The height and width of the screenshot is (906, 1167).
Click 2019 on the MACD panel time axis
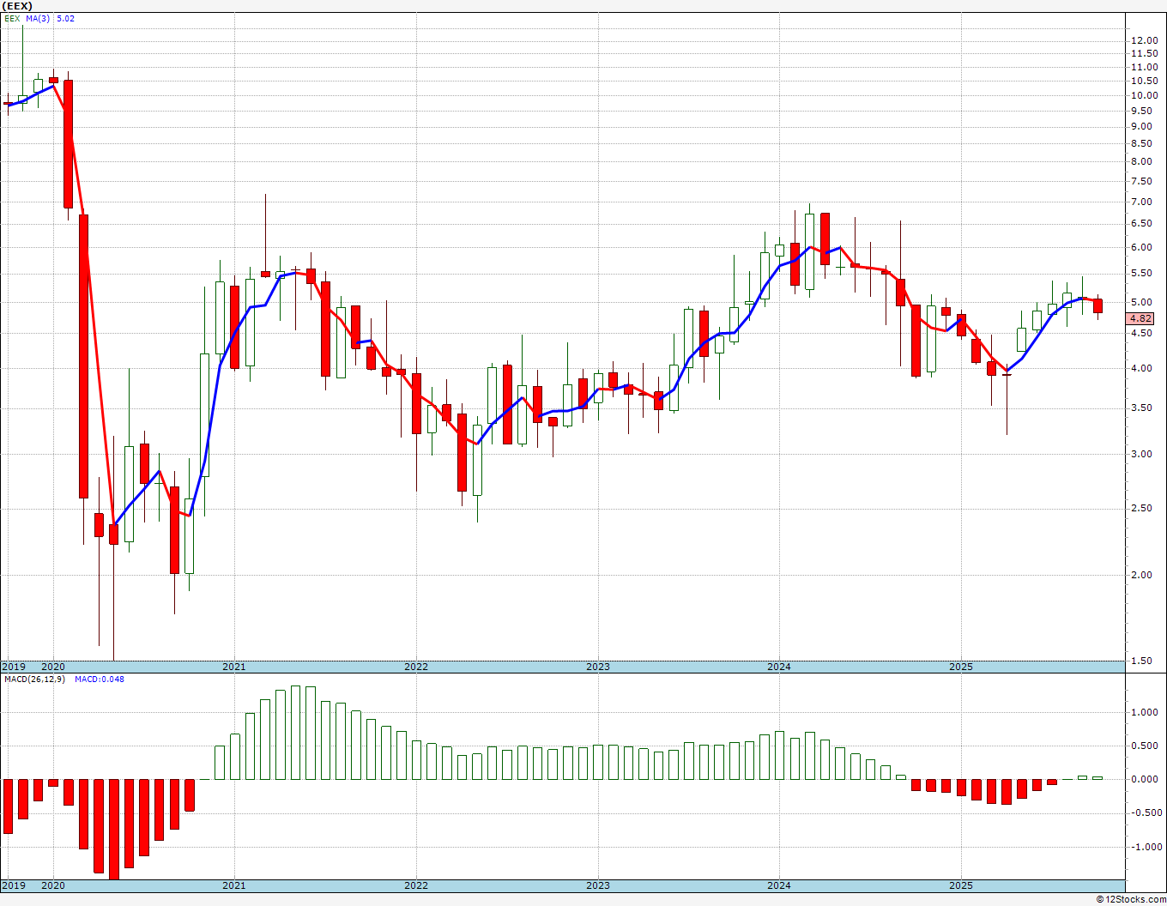pyautogui.click(x=13, y=885)
